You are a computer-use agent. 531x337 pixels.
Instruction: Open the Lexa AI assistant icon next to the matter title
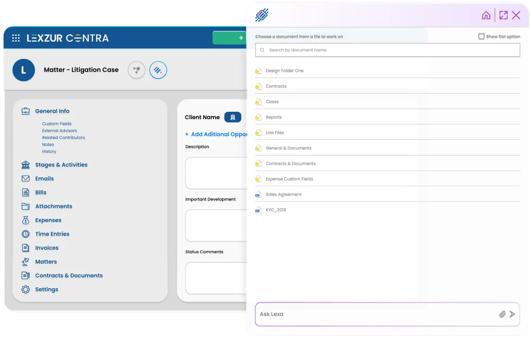pyautogui.click(x=158, y=70)
